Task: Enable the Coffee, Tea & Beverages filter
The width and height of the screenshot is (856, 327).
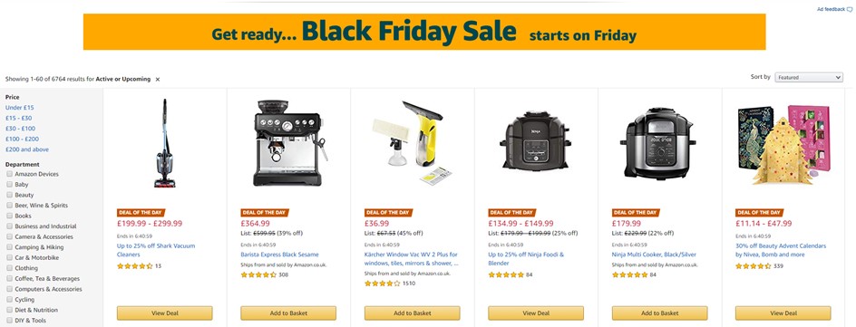Action: pyautogui.click(x=9, y=278)
